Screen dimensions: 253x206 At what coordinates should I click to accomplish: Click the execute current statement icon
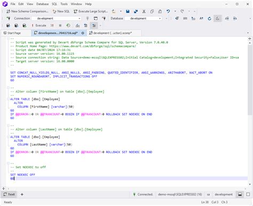[x=52, y=26]
